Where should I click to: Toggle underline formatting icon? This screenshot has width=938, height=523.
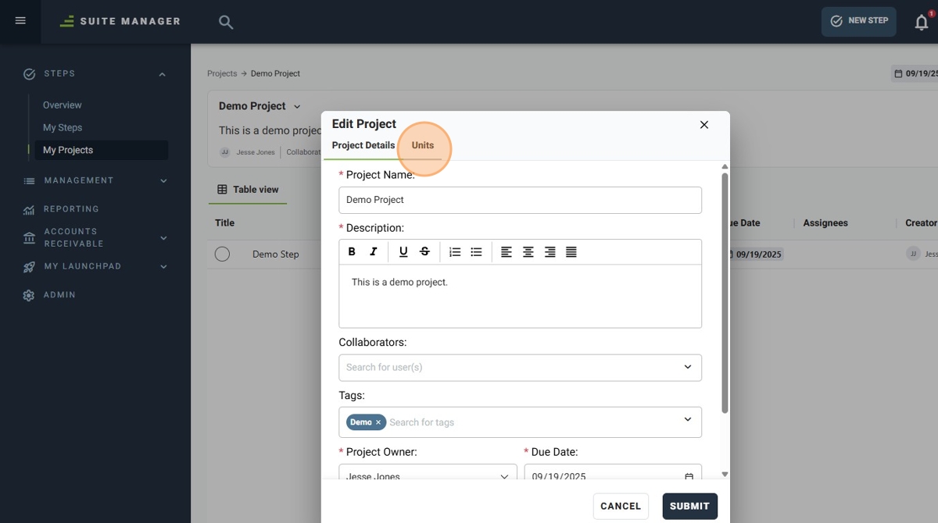tap(403, 251)
